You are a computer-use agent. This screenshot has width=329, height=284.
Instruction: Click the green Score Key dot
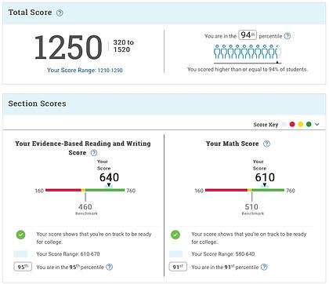coord(309,124)
